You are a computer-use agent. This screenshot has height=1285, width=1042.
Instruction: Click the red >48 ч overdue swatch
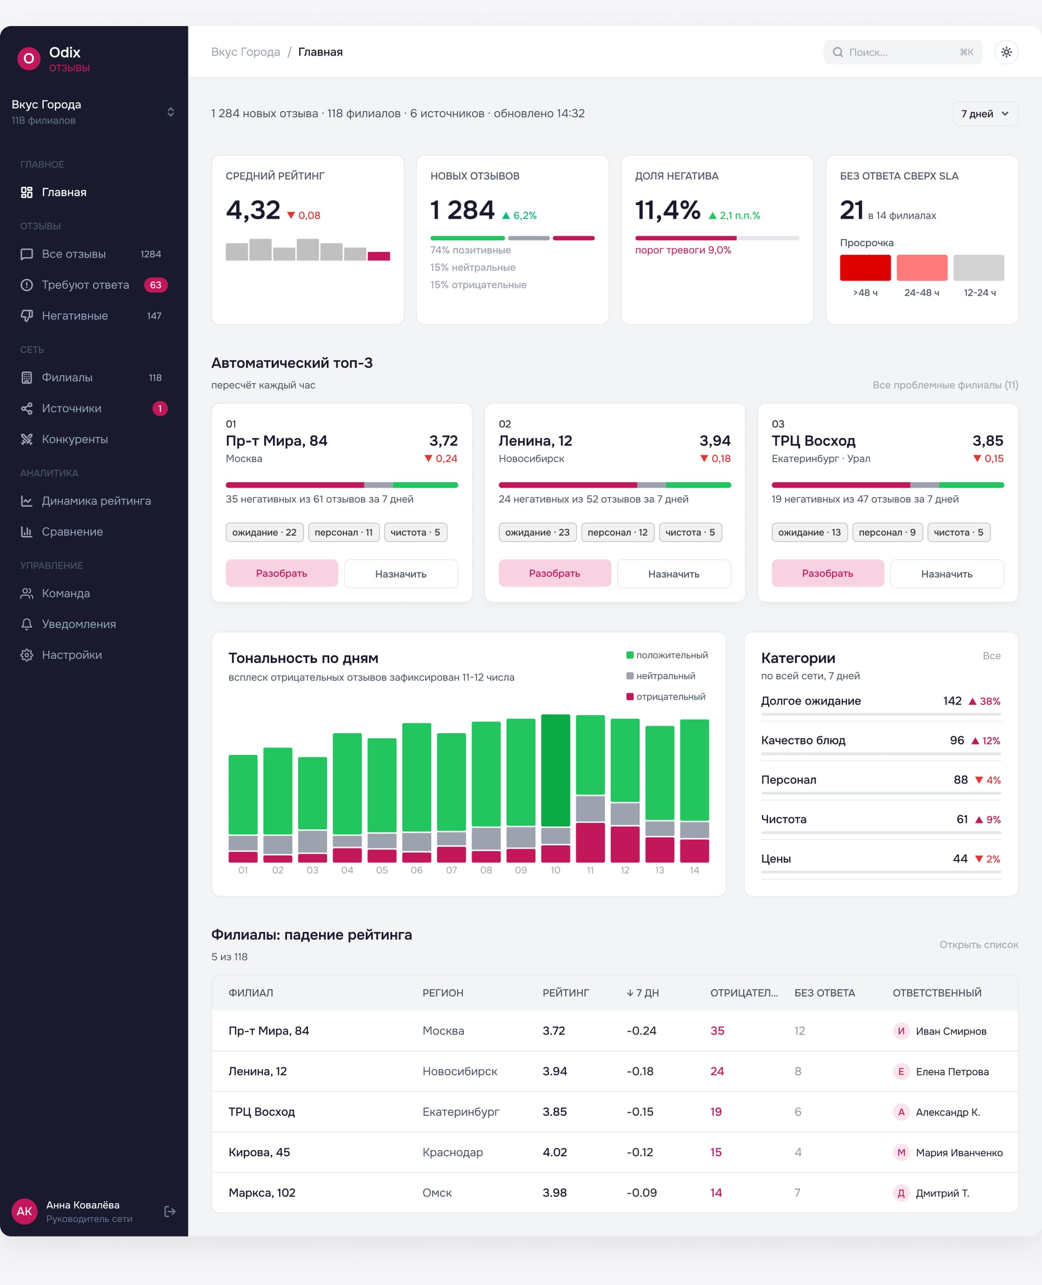pos(865,268)
